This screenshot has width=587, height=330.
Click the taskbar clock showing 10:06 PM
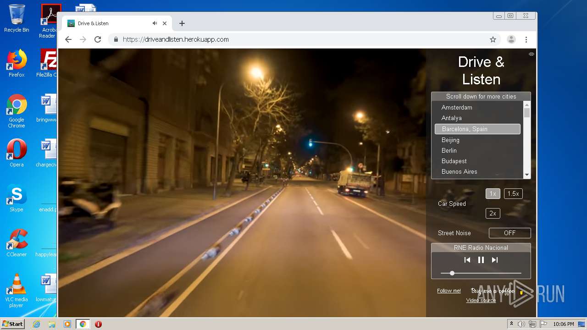point(563,324)
